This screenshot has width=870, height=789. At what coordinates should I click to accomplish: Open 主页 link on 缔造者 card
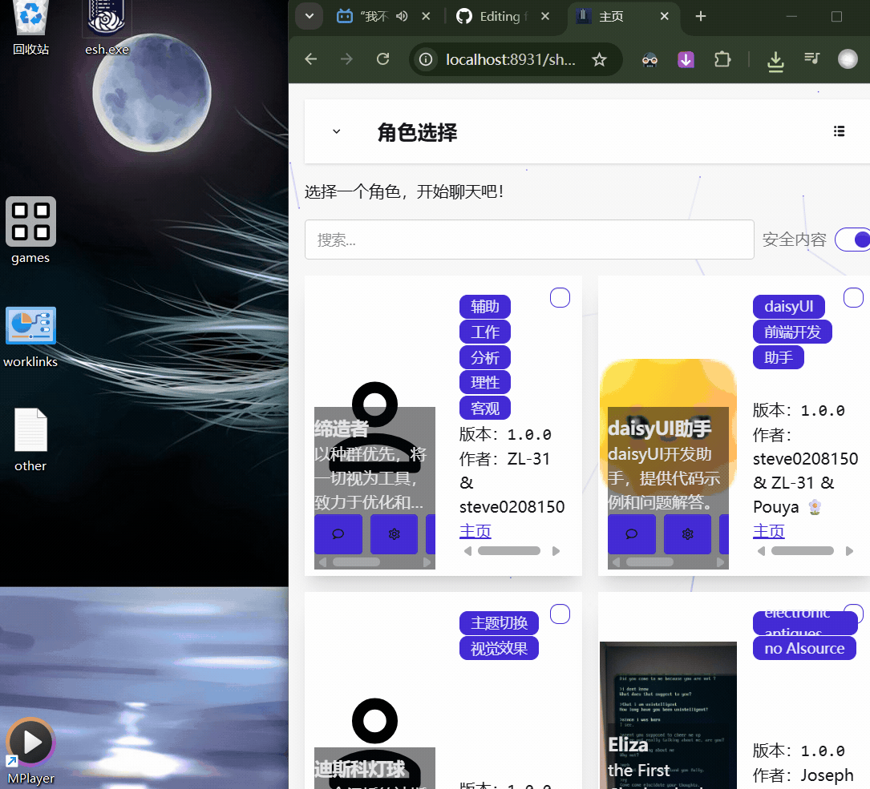[475, 531]
